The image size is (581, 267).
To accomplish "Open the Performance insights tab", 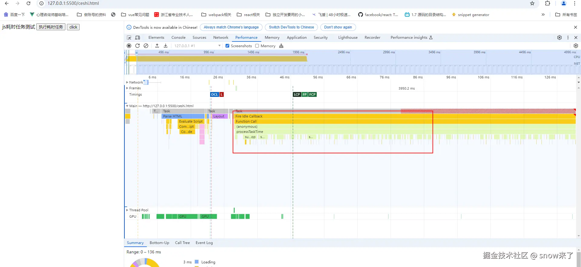I will pyautogui.click(x=411, y=38).
